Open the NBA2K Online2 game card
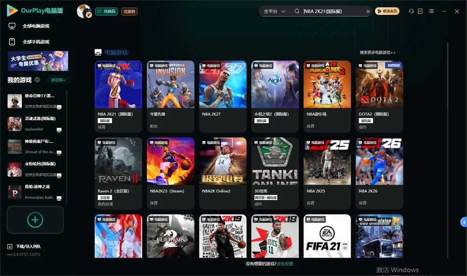Viewport: 467px width, 276px height. 223,173
